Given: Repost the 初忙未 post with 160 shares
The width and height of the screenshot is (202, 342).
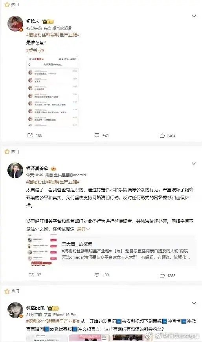Looking at the screenshot, I should 35,135.
